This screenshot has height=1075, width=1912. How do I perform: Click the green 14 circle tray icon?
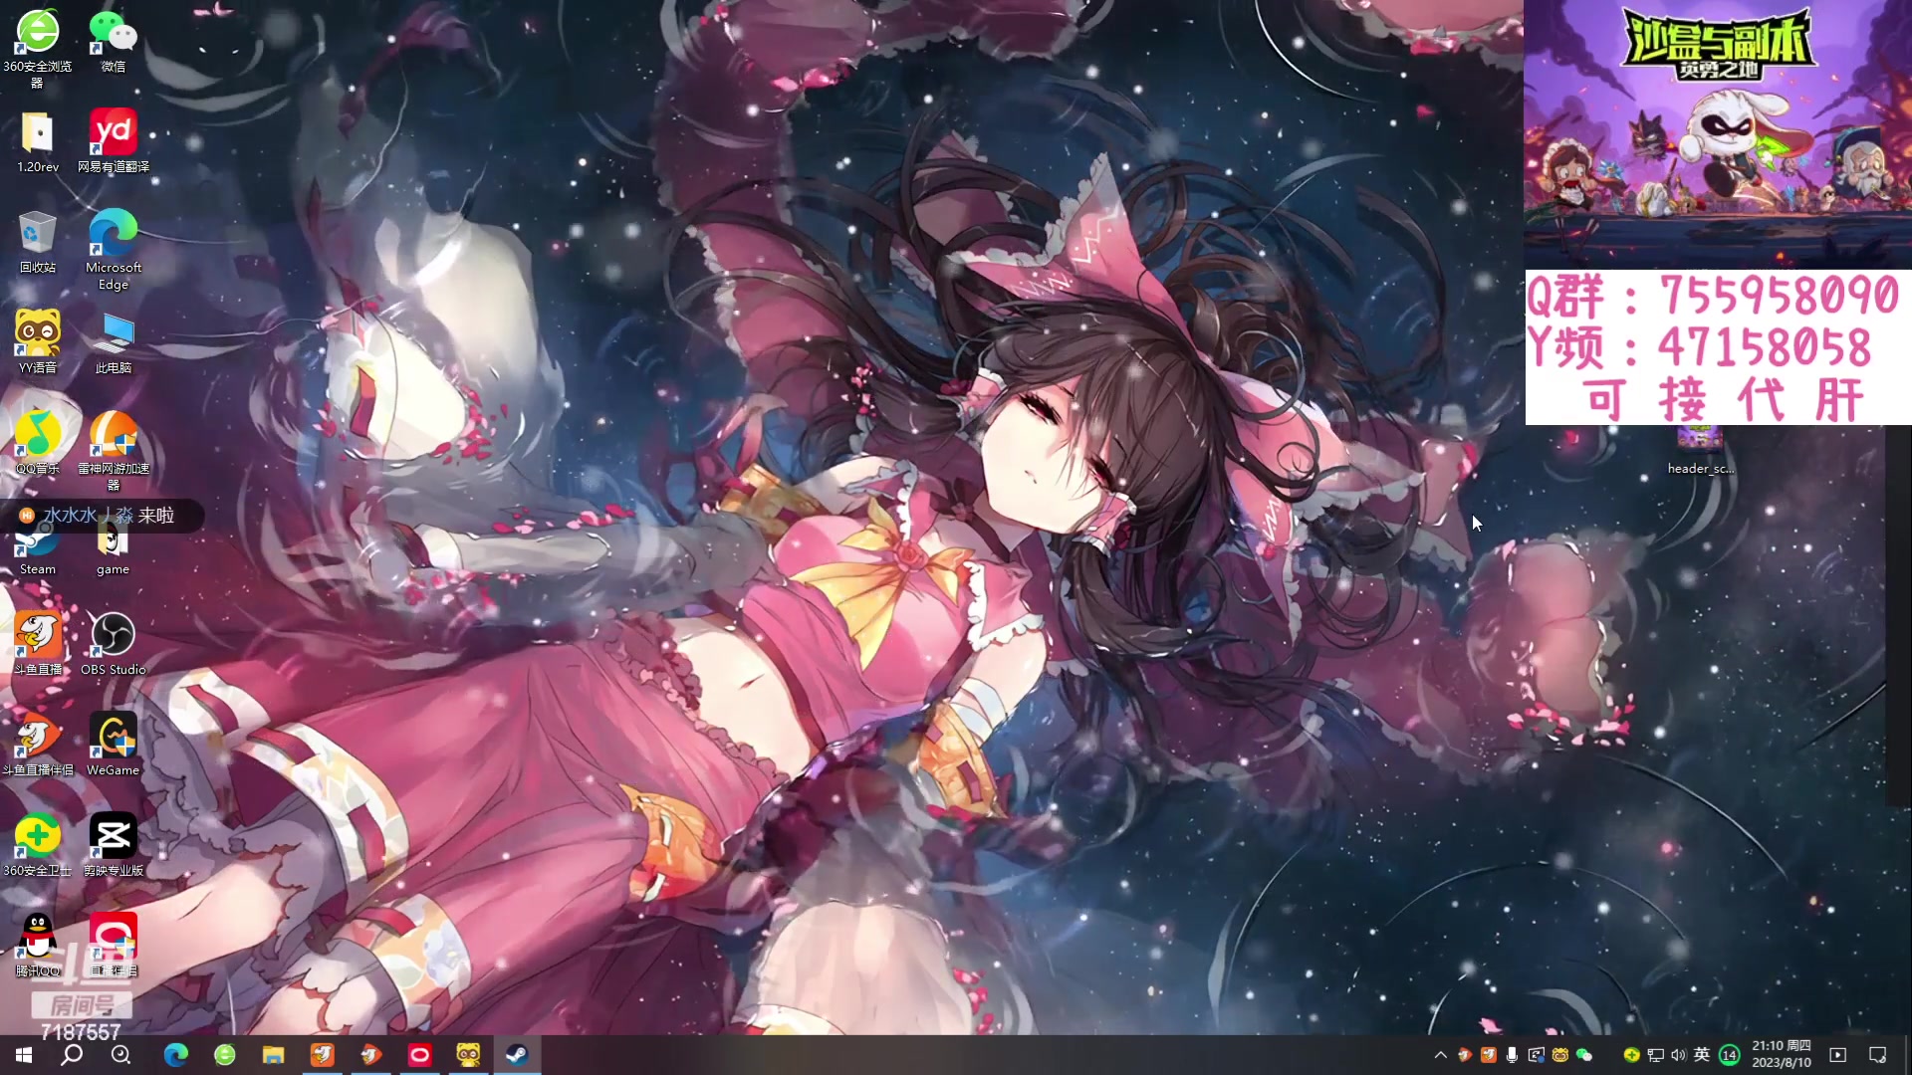pyautogui.click(x=1729, y=1055)
